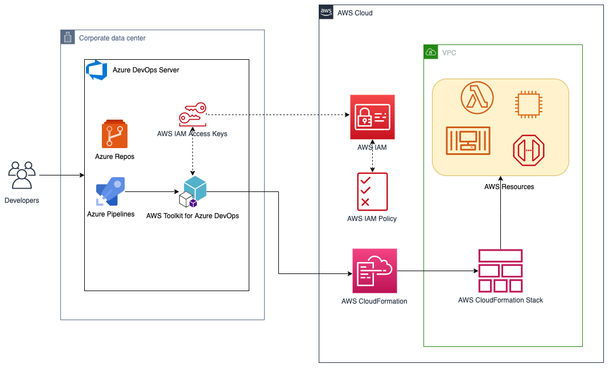The image size is (609, 368).
Task: Select the 'Azure Repos' label
Action: coord(114,157)
